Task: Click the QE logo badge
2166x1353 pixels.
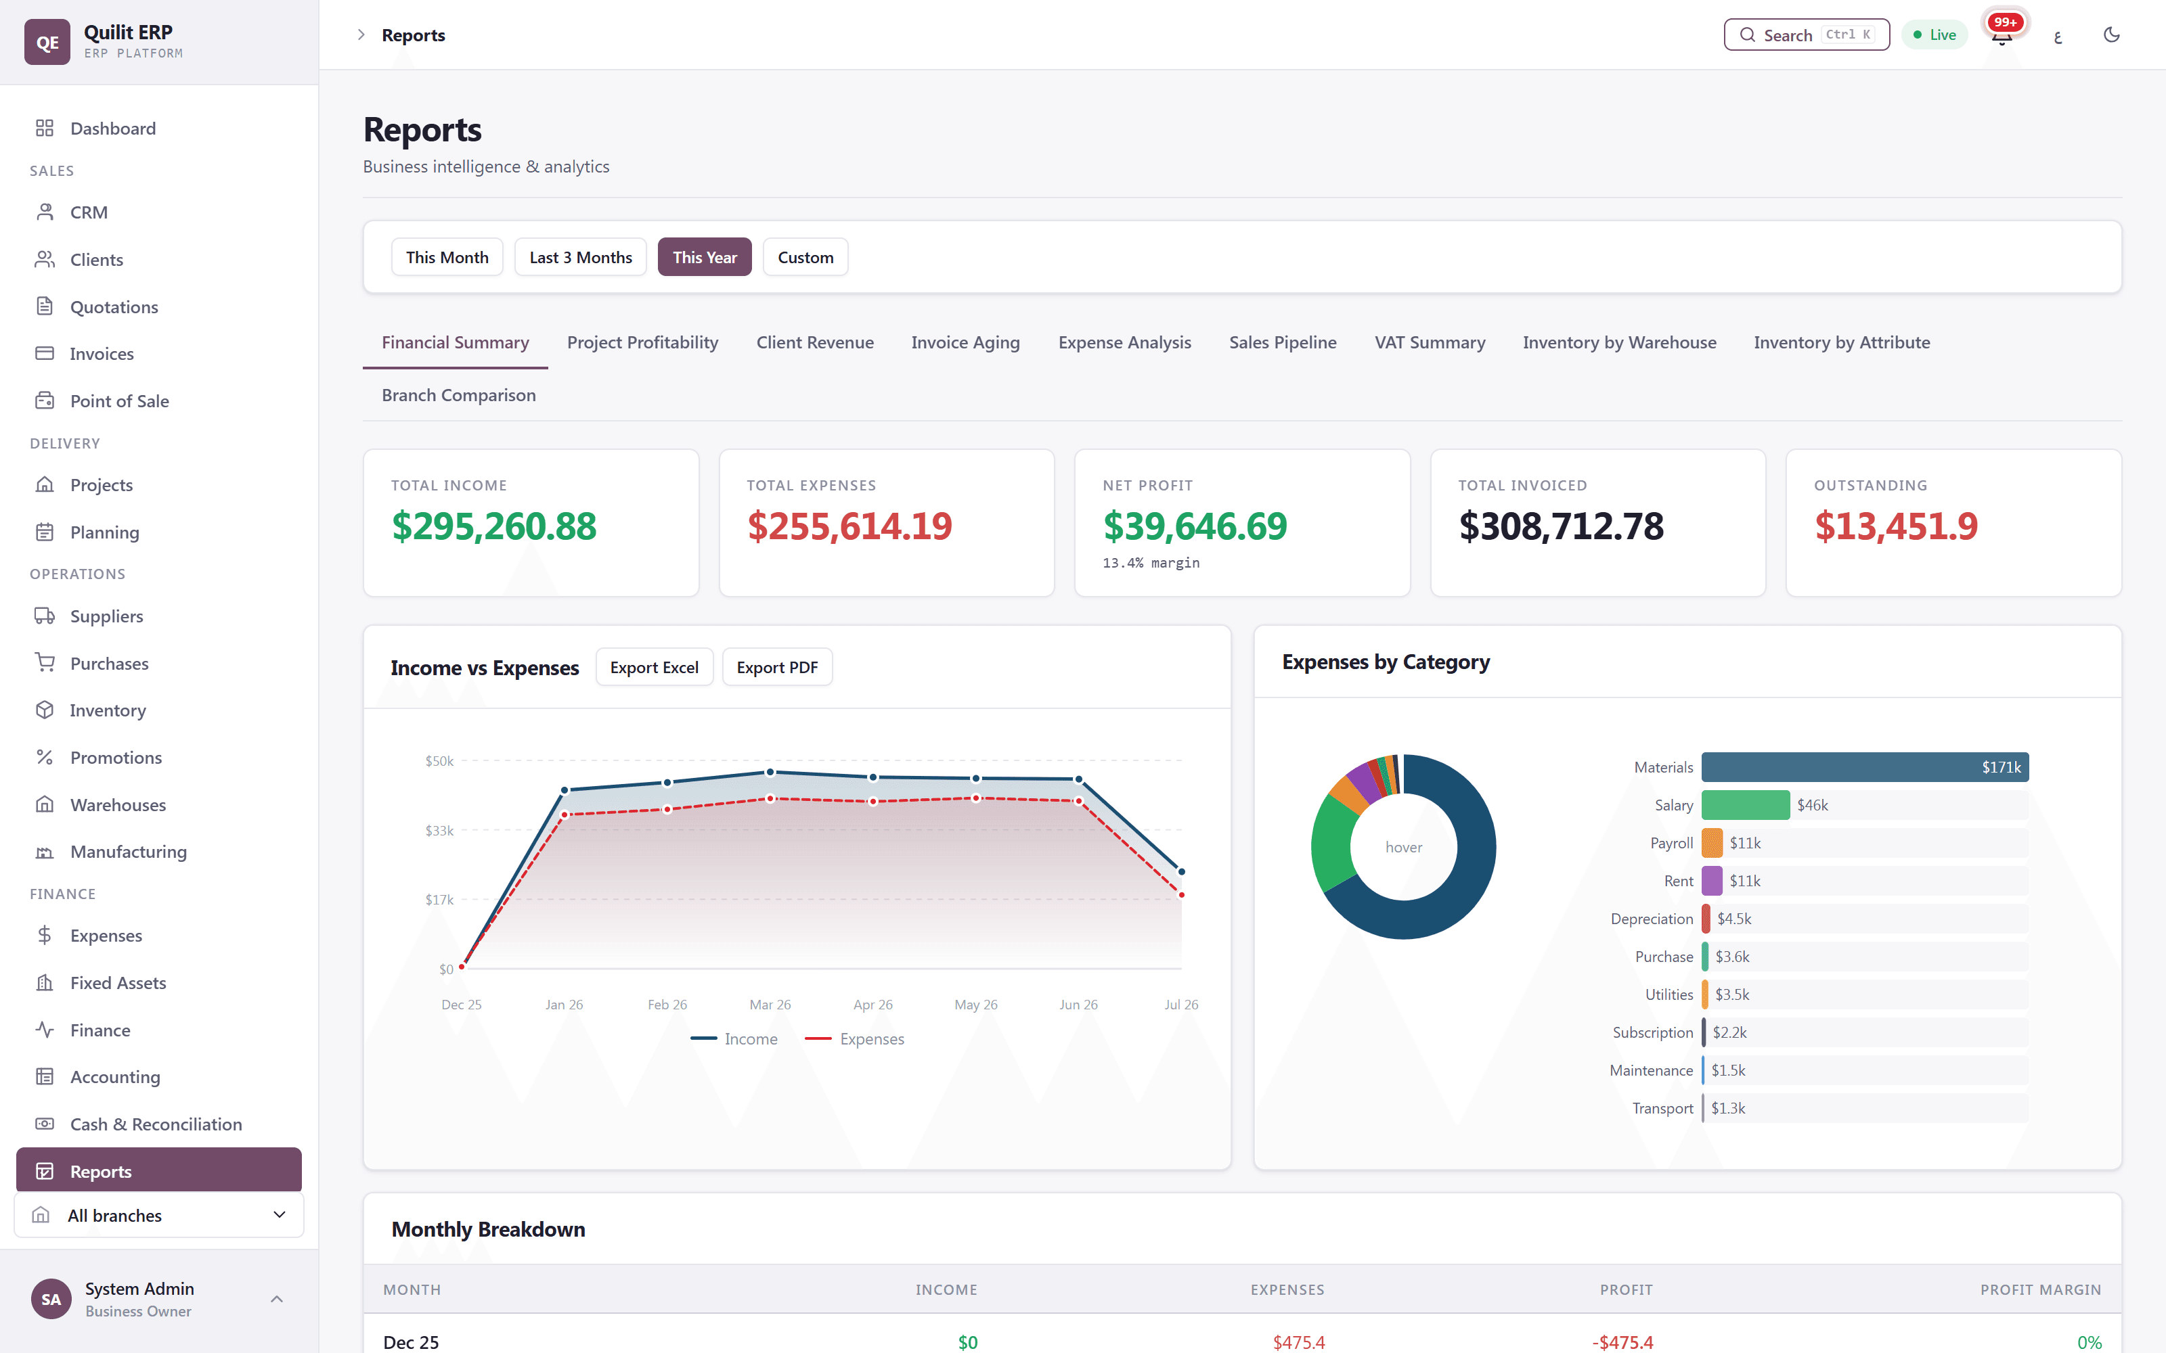Action: point(47,42)
